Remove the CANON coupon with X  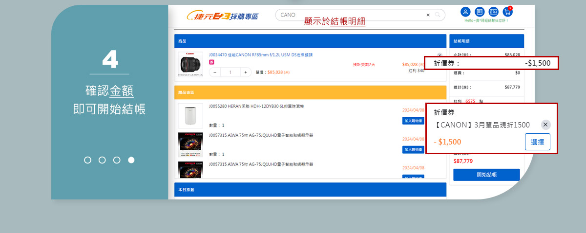[x=545, y=125]
